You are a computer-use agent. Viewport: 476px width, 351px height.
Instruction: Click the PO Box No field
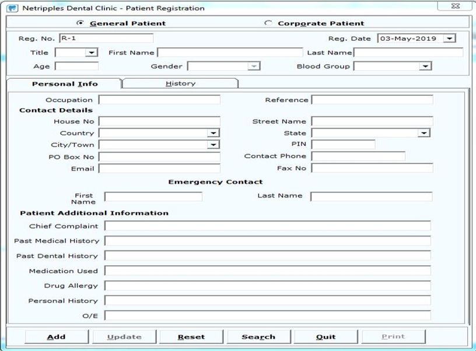coord(159,157)
